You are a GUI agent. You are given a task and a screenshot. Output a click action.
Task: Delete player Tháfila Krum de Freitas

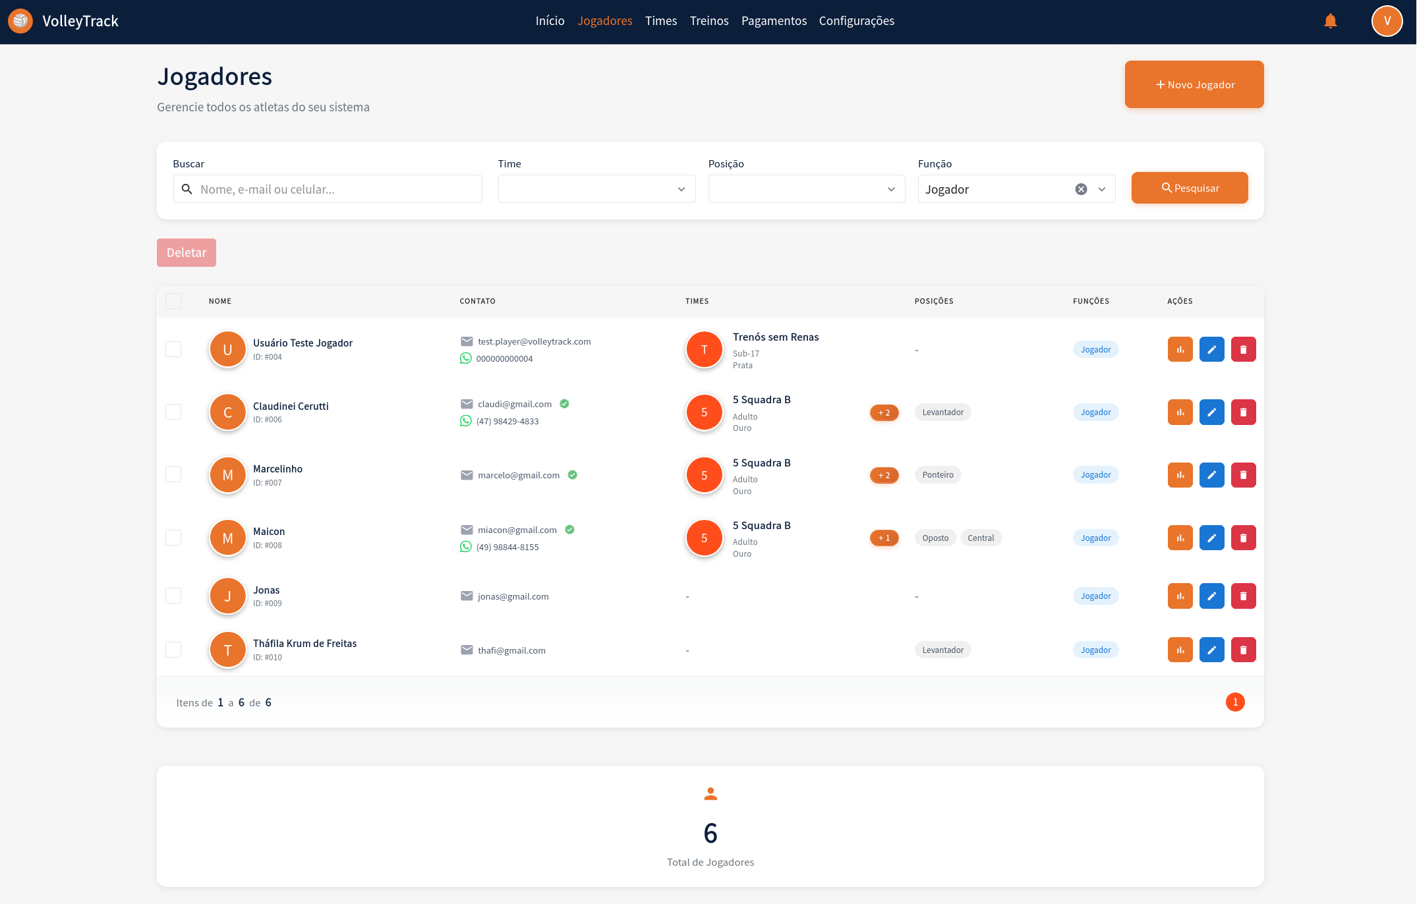click(1243, 650)
